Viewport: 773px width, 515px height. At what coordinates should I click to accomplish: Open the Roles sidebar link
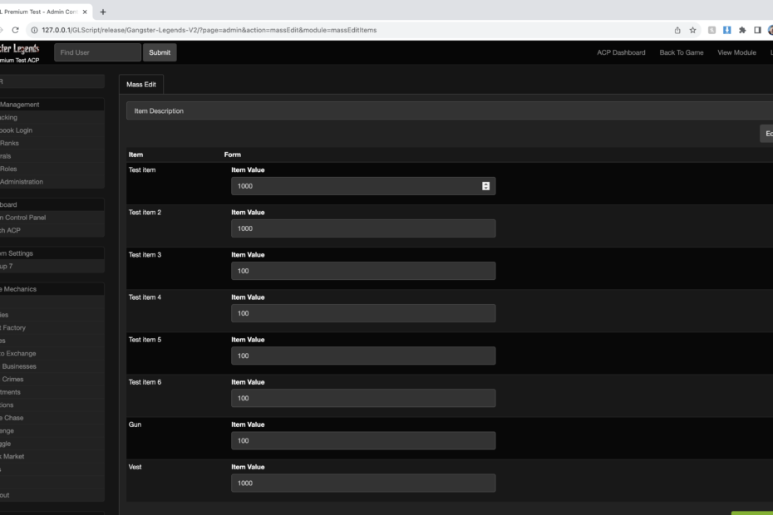click(x=8, y=169)
